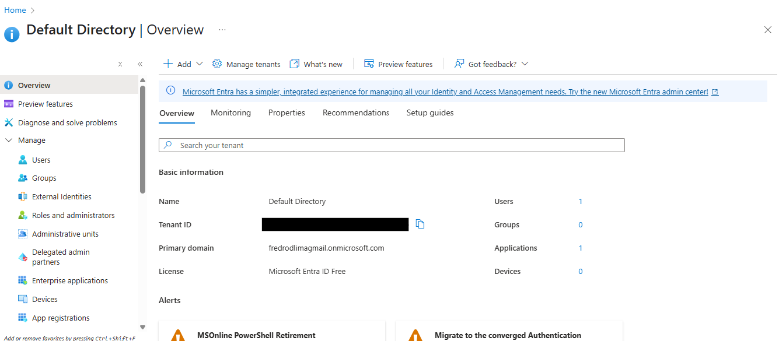
Task: Click the Preview features toolbar icon
Action: (369, 64)
